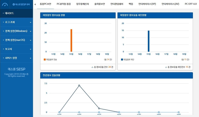Click the left arrow tab scroller

(x=35, y=4)
